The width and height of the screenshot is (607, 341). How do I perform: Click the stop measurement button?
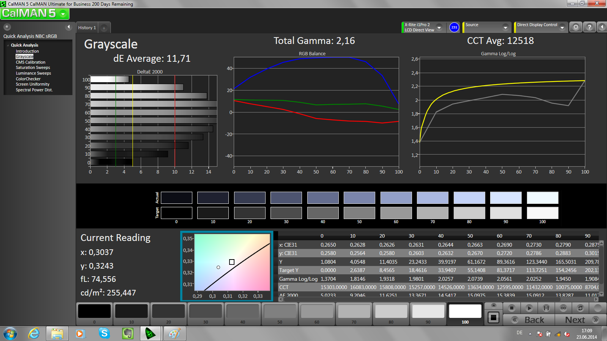pyautogui.click(x=512, y=308)
